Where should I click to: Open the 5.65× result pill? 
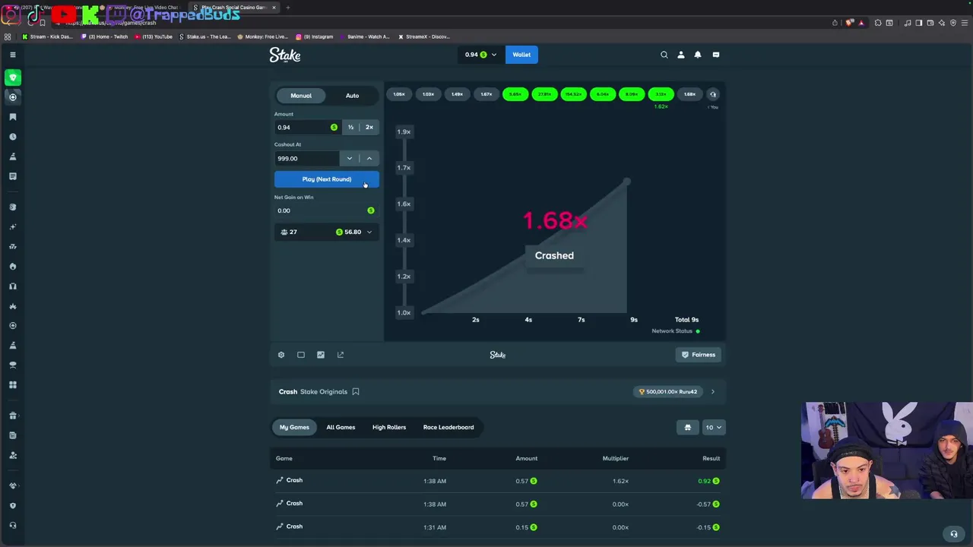coord(515,94)
